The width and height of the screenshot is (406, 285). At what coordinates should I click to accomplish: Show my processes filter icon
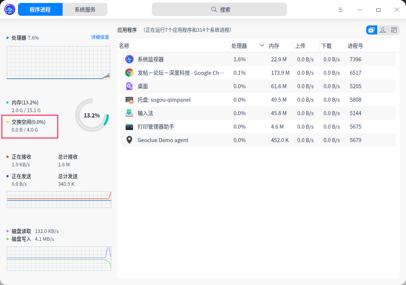[383, 30]
